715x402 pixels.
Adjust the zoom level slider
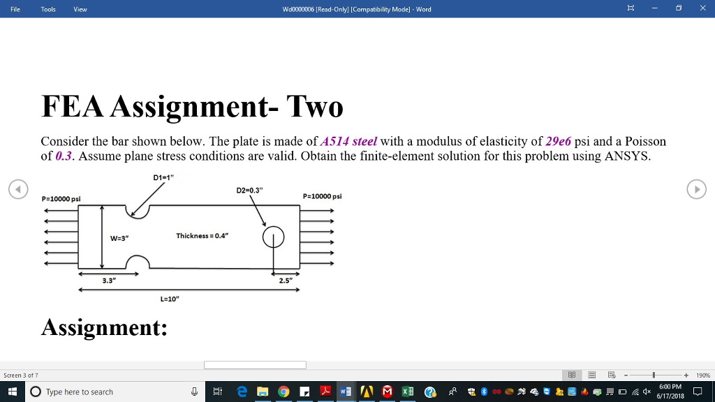point(654,374)
